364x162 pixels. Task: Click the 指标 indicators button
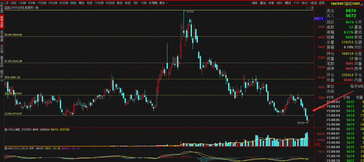coord(255,3)
